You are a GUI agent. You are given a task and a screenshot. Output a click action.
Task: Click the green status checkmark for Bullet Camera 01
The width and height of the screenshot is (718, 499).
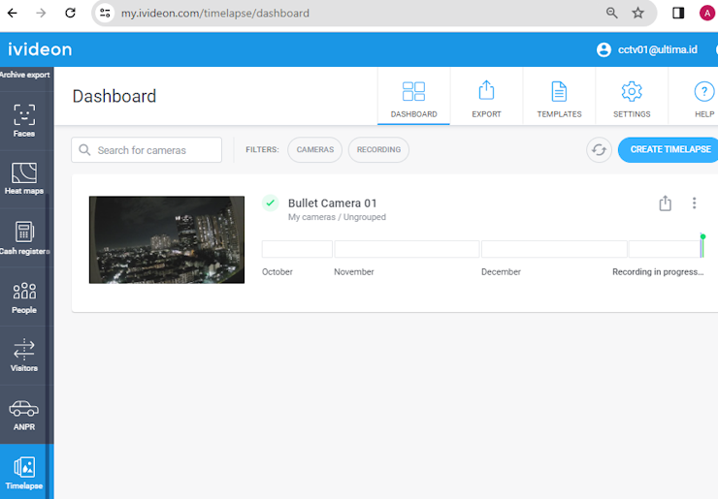tap(270, 203)
